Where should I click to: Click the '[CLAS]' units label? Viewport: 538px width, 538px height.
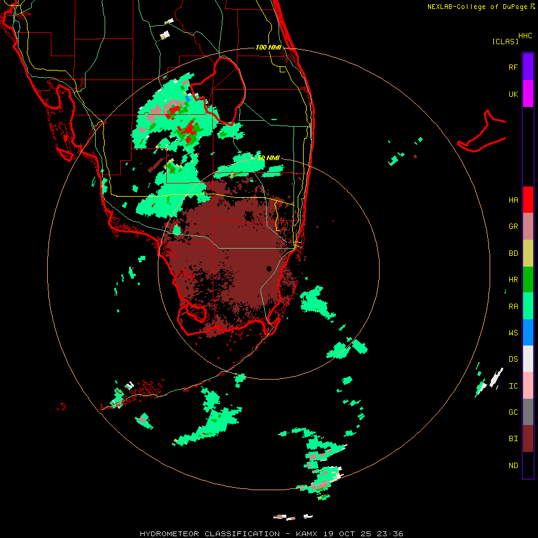505,41
